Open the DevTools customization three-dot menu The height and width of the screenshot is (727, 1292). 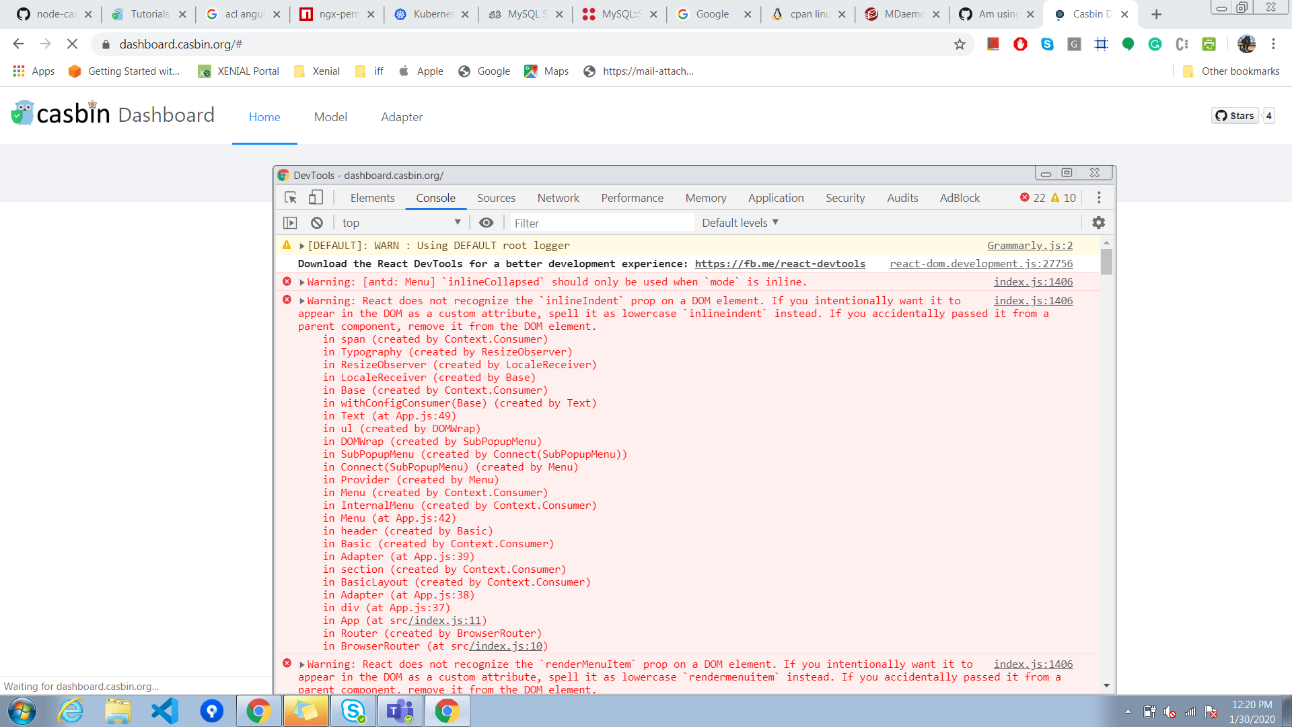[1100, 197]
